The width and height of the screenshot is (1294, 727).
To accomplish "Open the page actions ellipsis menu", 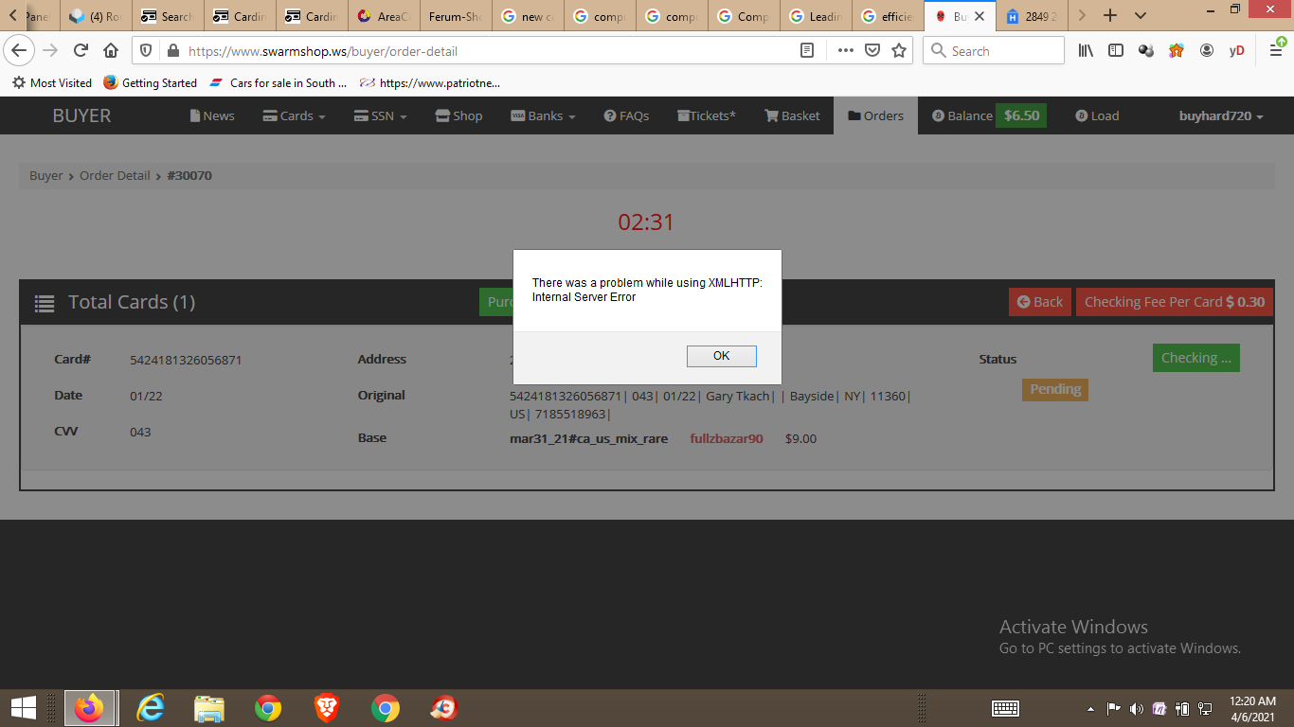I will tap(845, 51).
